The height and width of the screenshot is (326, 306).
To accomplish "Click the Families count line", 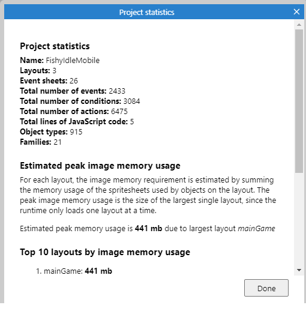I will tap(41, 142).
